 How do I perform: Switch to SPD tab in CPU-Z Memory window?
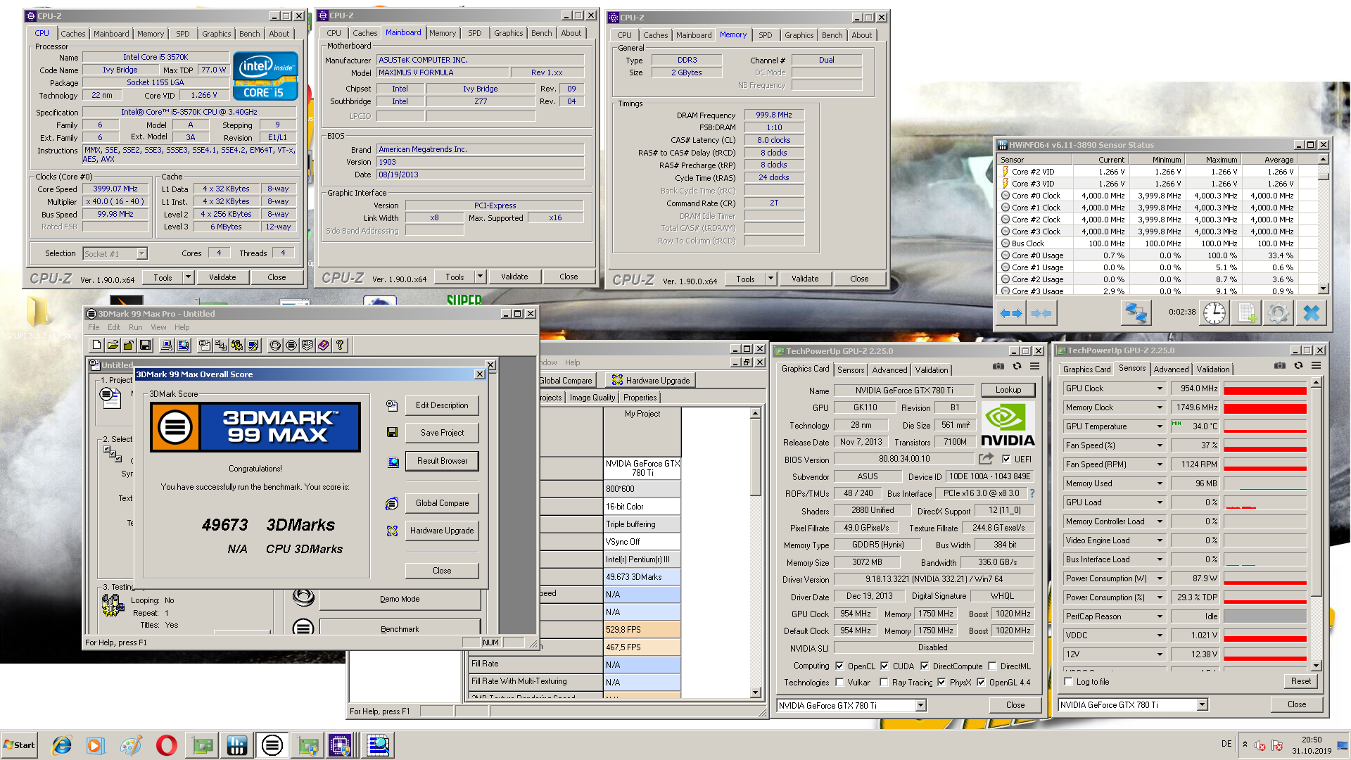click(765, 35)
